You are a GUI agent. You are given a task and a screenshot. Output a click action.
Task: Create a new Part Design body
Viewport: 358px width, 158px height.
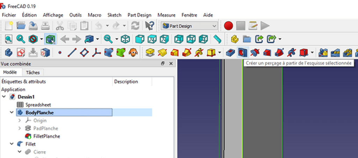coord(9,53)
